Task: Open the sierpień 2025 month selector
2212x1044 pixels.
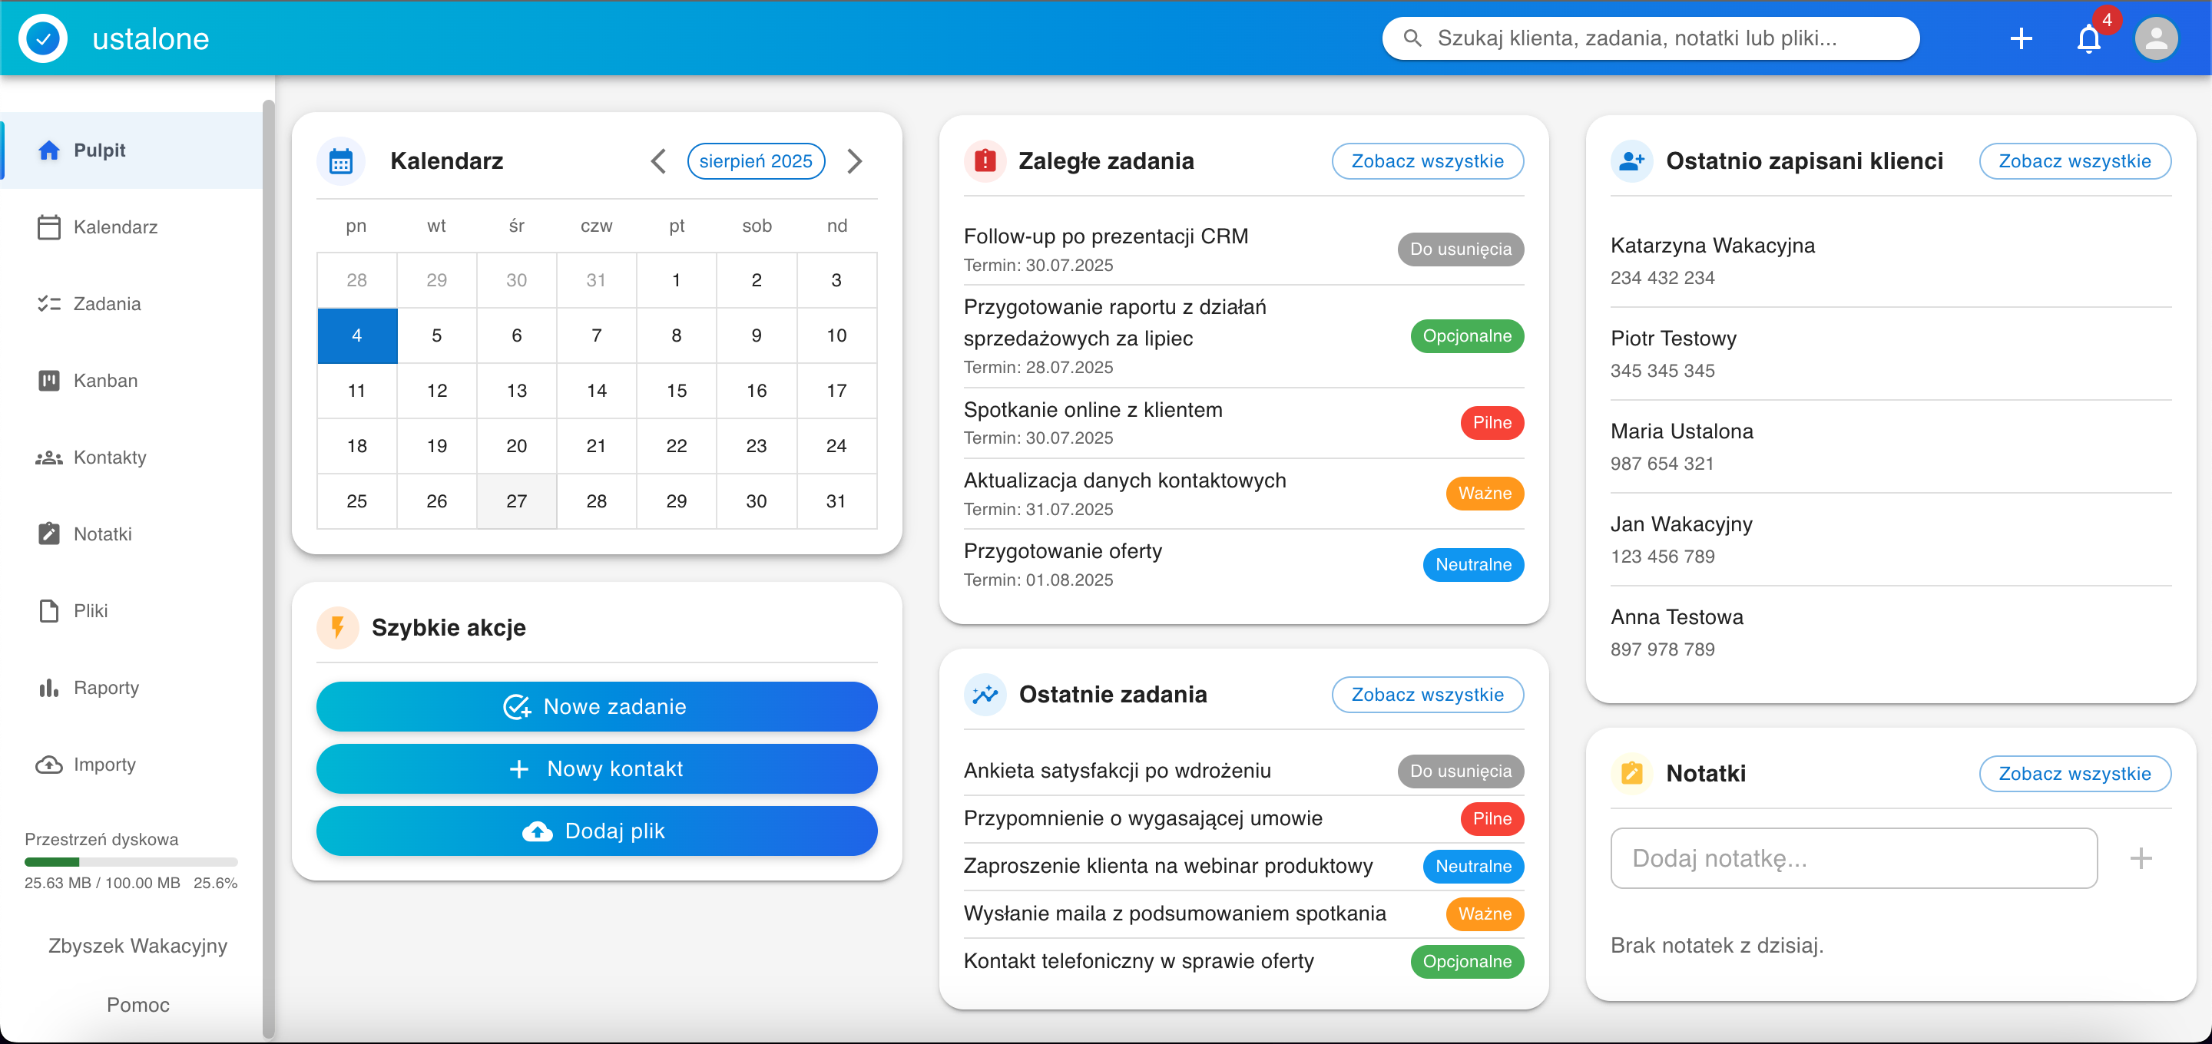Action: pyautogui.click(x=756, y=160)
